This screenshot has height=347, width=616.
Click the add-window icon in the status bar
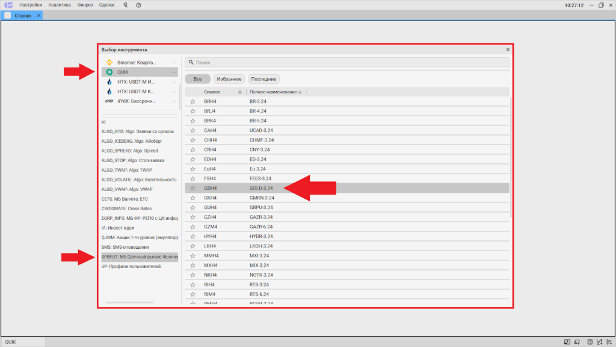(567, 342)
